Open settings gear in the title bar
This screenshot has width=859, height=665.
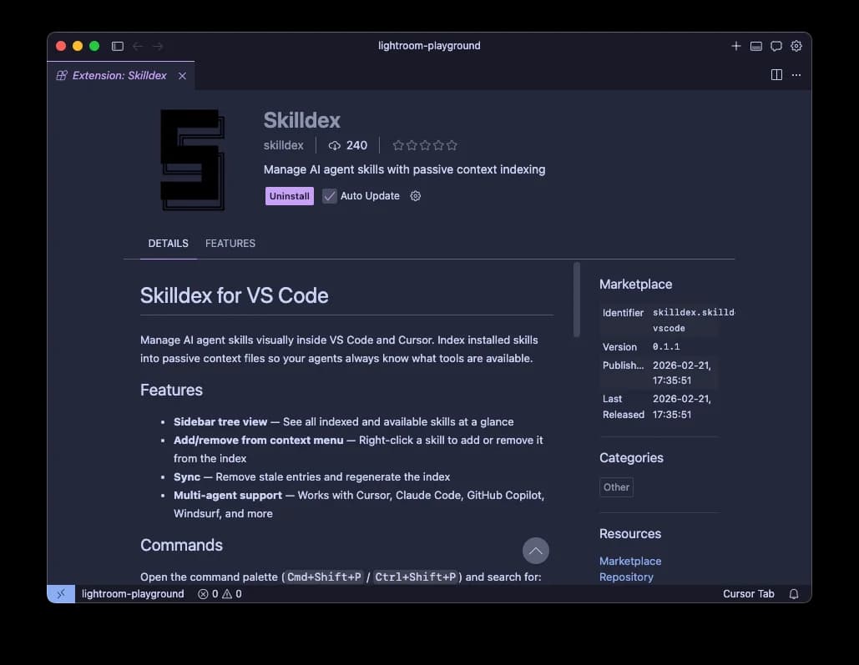pyautogui.click(x=796, y=46)
